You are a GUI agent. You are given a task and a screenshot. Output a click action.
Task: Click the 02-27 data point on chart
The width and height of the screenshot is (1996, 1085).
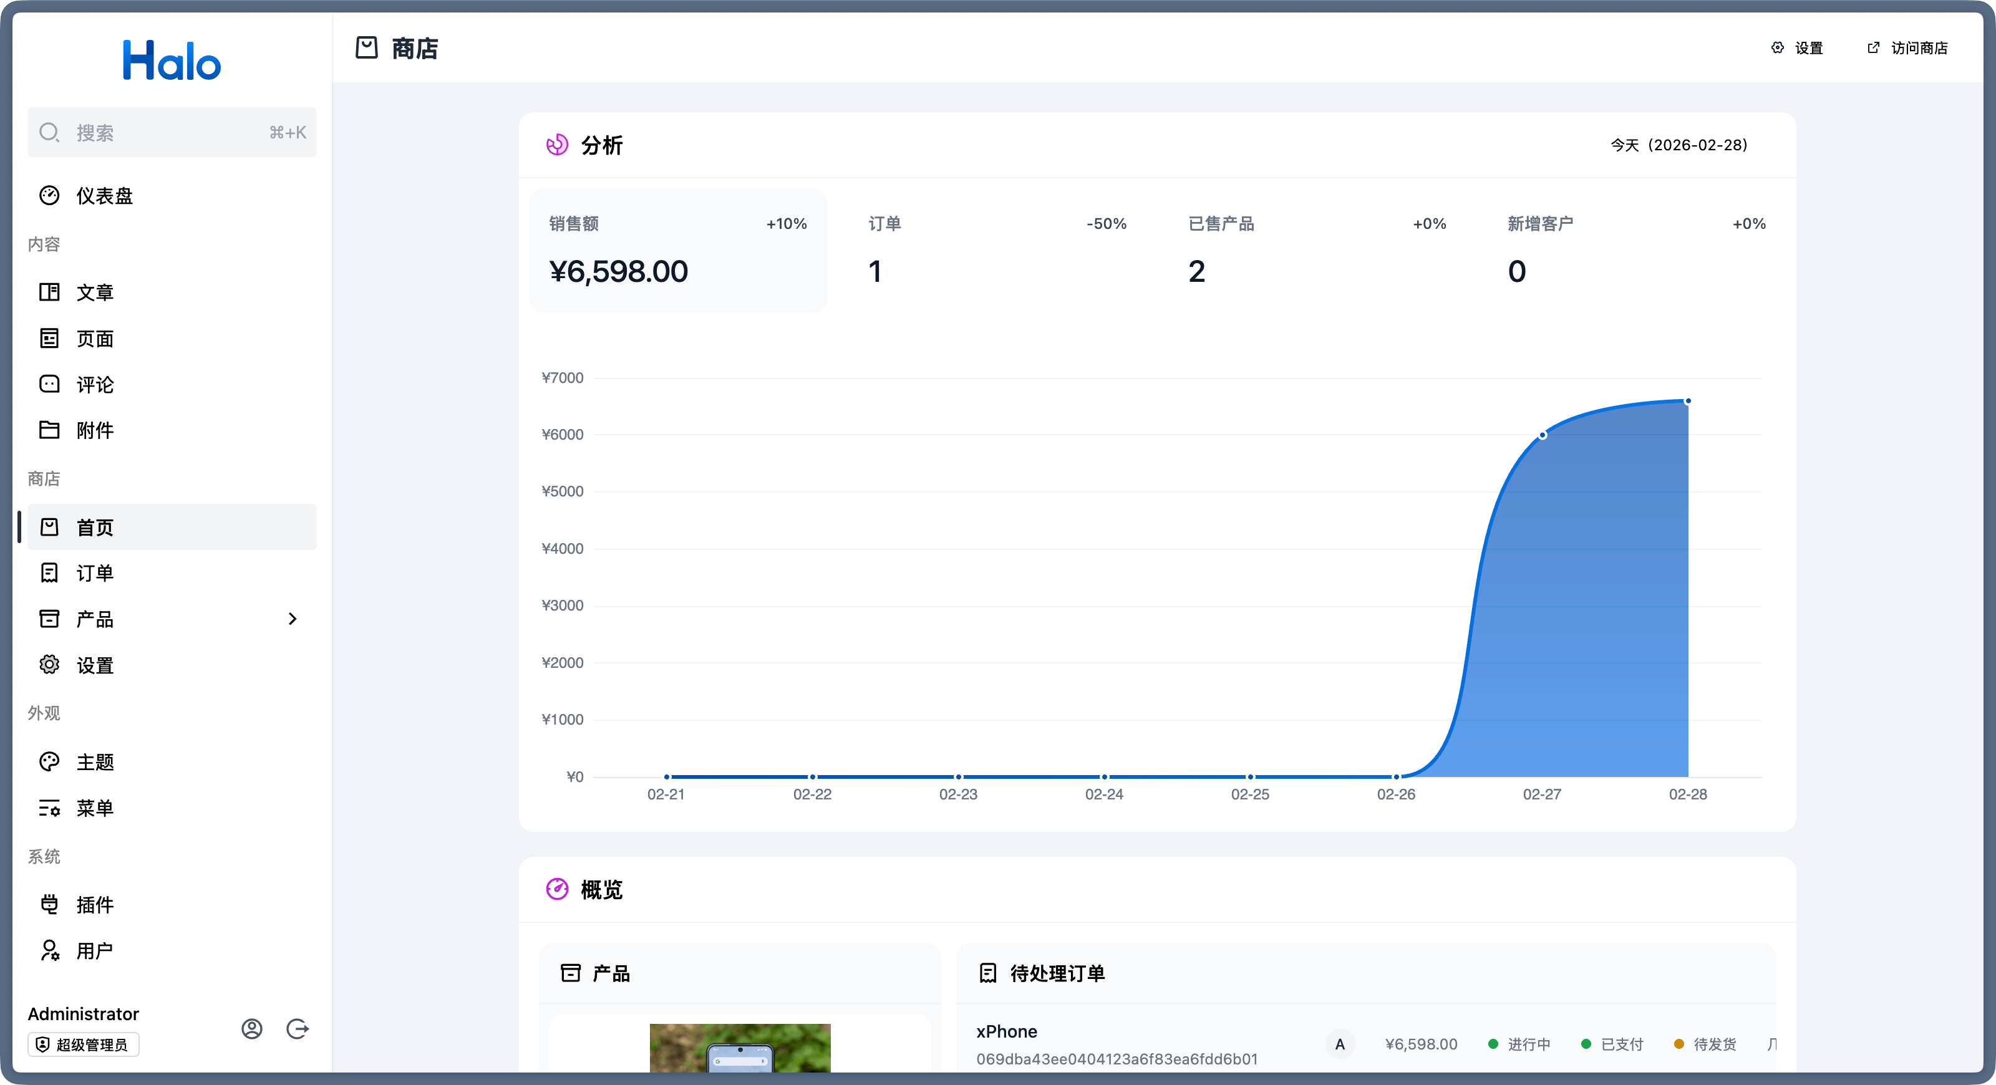pyautogui.click(x=1542, y=435)
